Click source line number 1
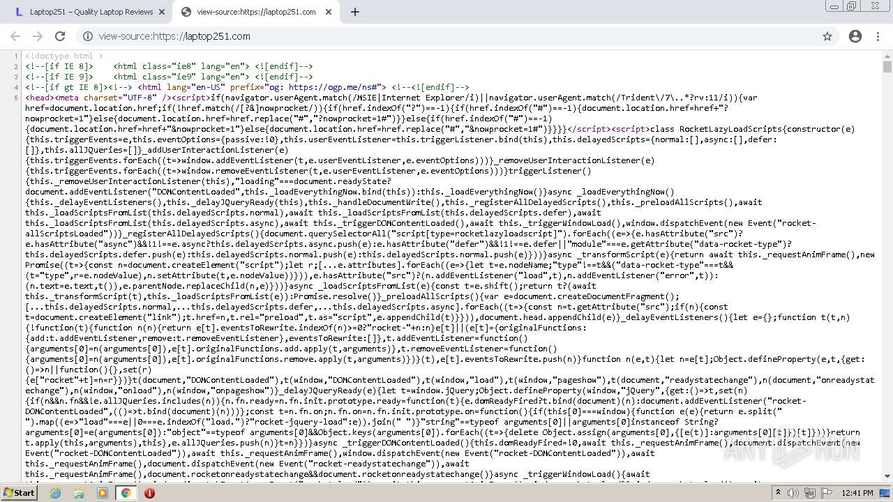Viewport: 893px width, 502px height. 16,56
